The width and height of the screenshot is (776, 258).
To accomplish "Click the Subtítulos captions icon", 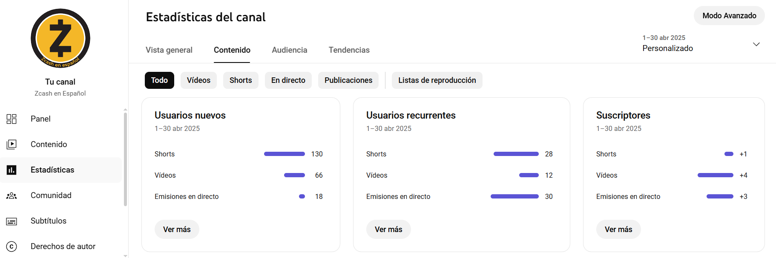I will pyautogui.click(x=11, y=221).
